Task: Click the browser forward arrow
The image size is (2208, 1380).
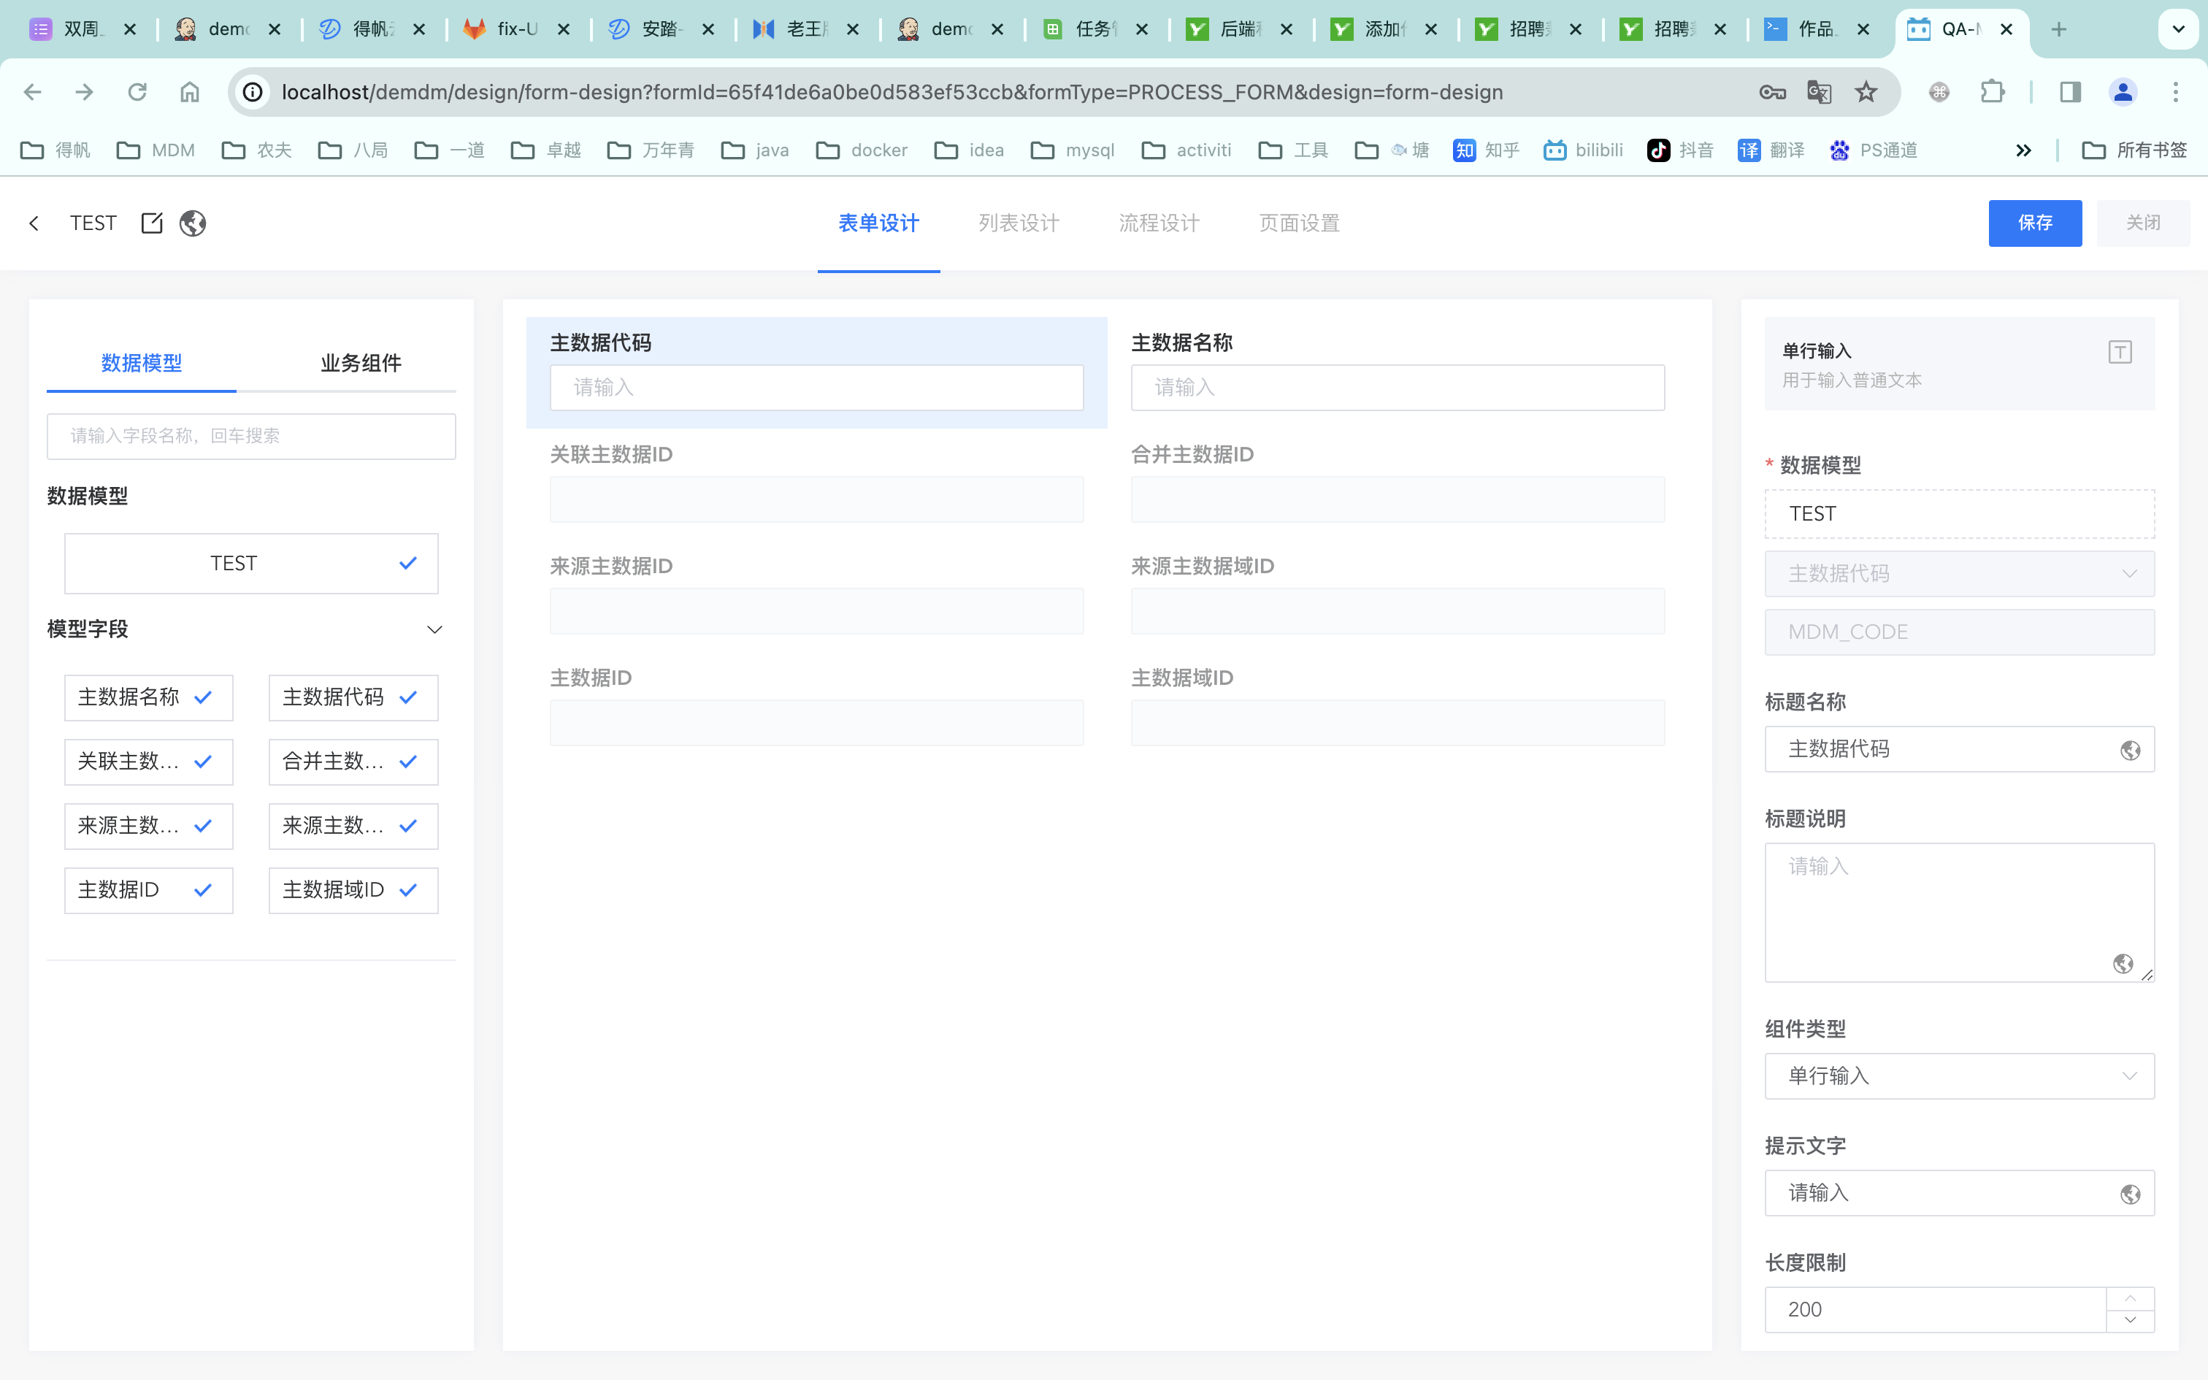Action: [x=85, y=92]
